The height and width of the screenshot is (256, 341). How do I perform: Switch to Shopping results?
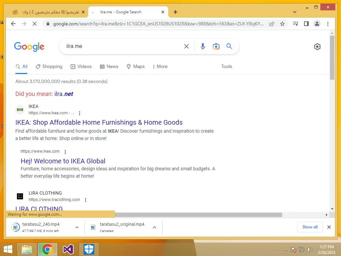click(49, 67)
